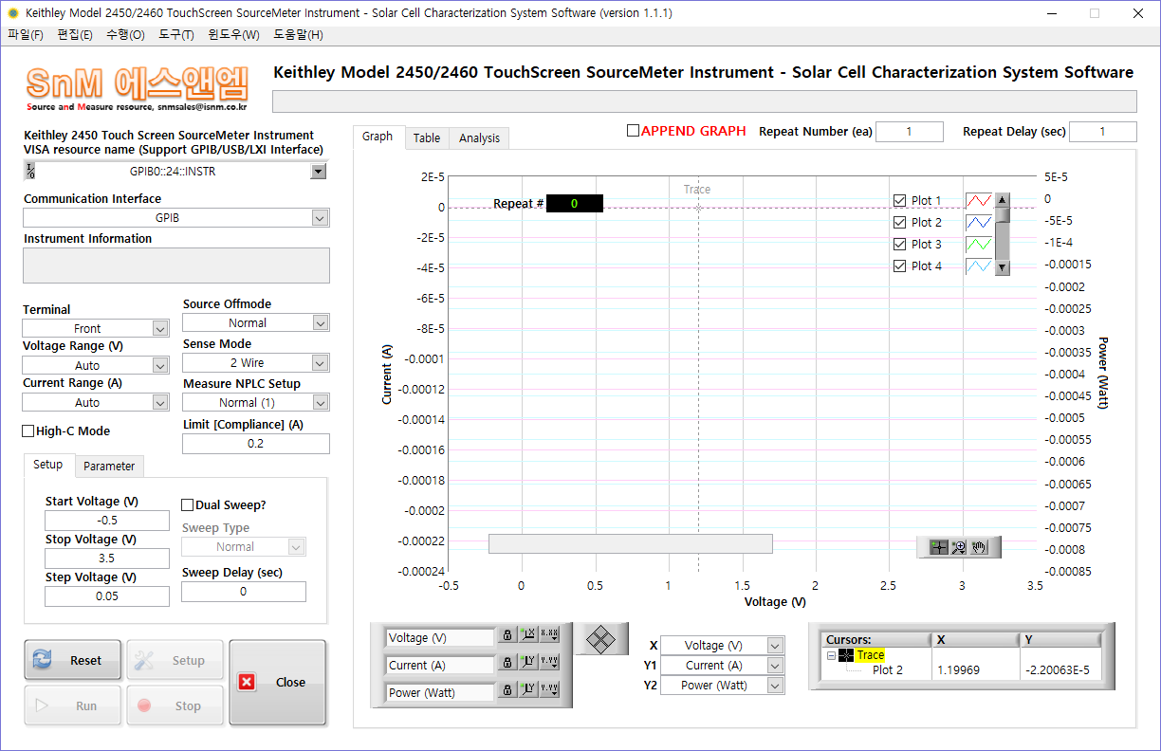
Task: Toggle the Power (Watt) axis autoscale lock
Action: pyautogui.click(x=507, y=689)
